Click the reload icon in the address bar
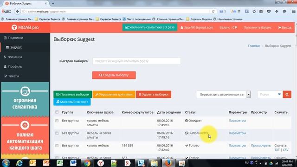 tap(213, 11)
